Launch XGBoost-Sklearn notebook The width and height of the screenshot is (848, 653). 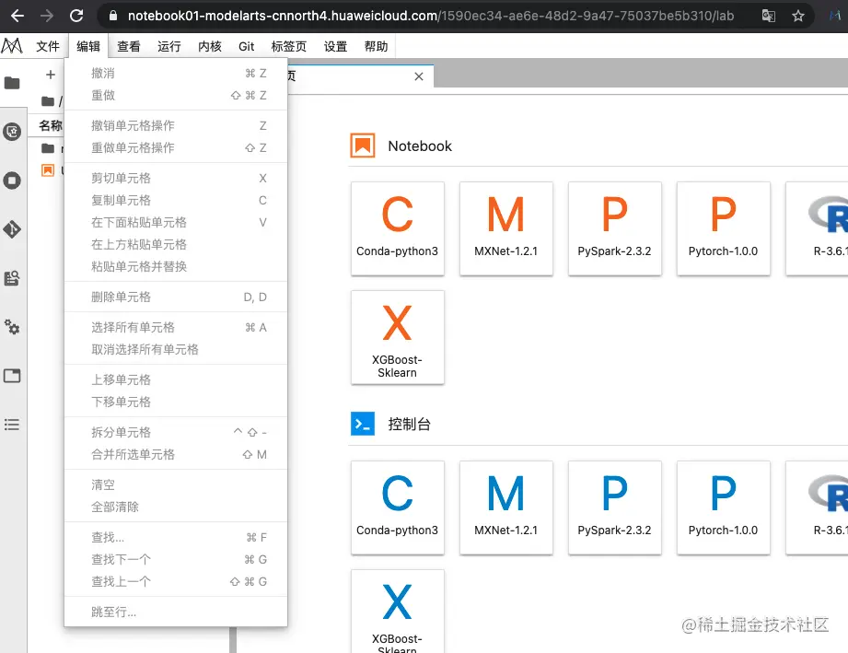click(x=398, y=338)
